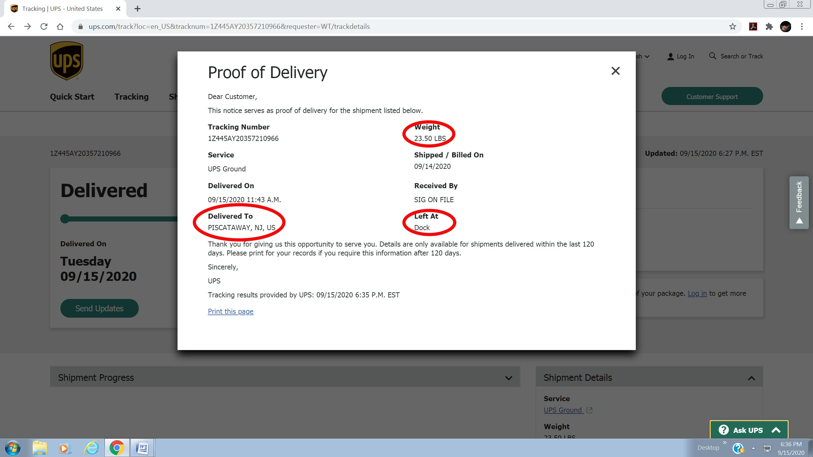The width and height of the screenshot is (813, 457).
Task: Click the 09/15/2020 11:43 A.M. delivery time
Action: (x=244, y=200)
